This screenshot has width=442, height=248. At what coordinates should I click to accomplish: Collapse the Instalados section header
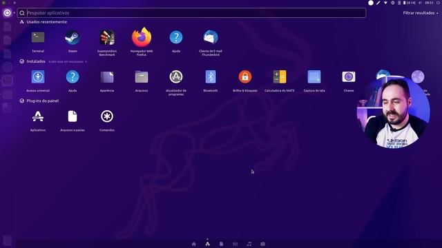tap(32, 61)
